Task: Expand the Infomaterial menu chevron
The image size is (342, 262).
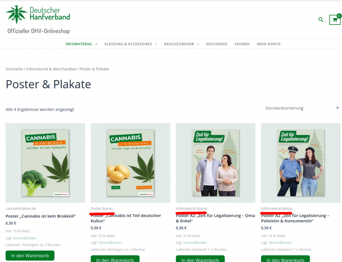Action: click(96, 44)
